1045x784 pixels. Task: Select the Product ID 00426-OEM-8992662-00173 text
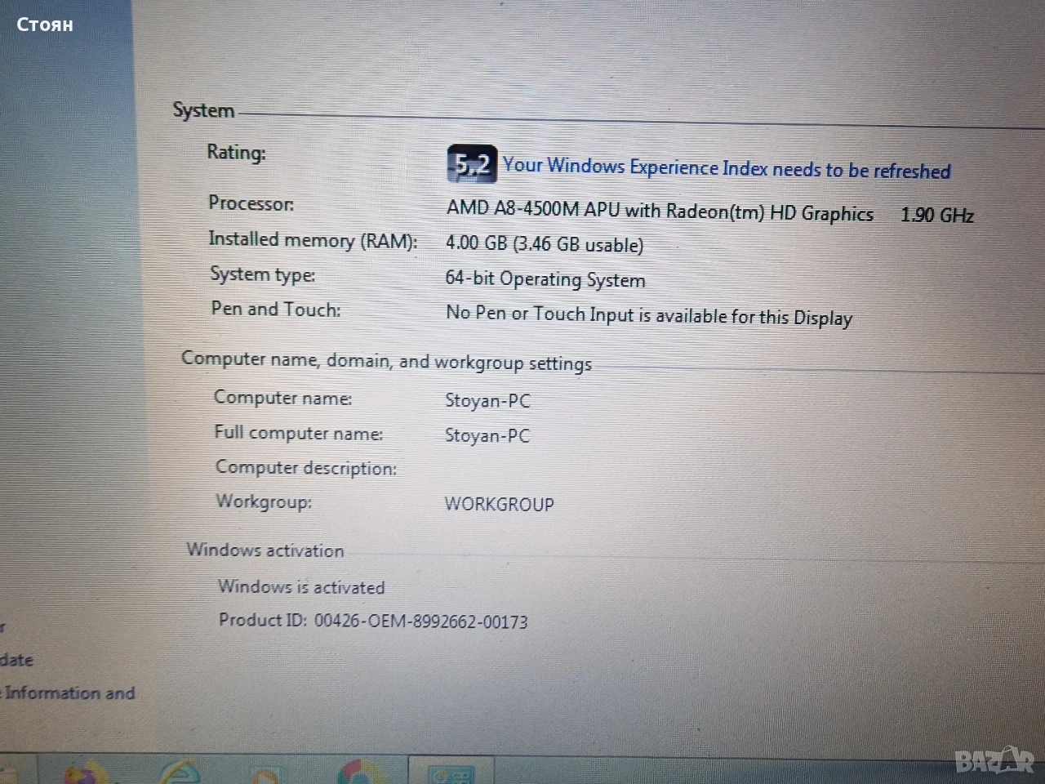pyautogui.click(x=373, y=621)
